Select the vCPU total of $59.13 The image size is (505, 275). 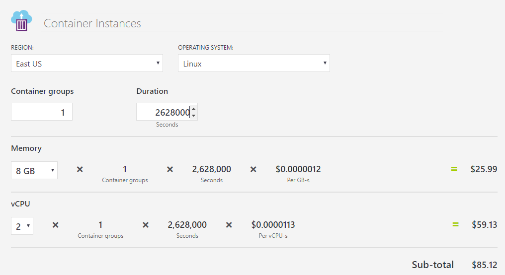pyautogui.click(x=484, y=224)
